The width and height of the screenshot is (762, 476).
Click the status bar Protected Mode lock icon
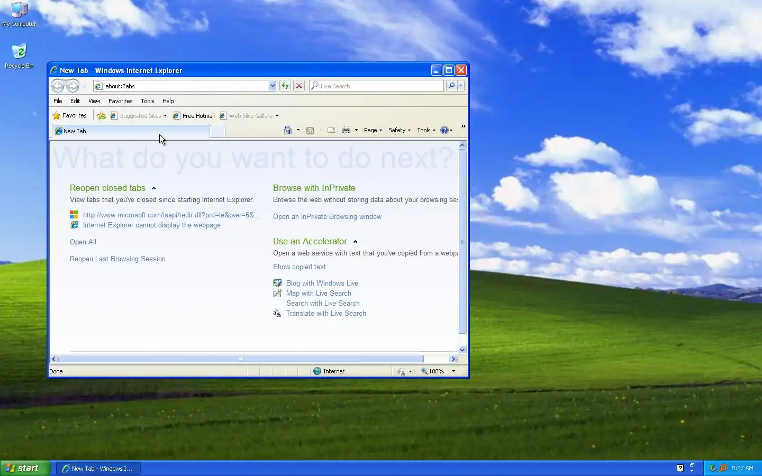click(402, 371)
